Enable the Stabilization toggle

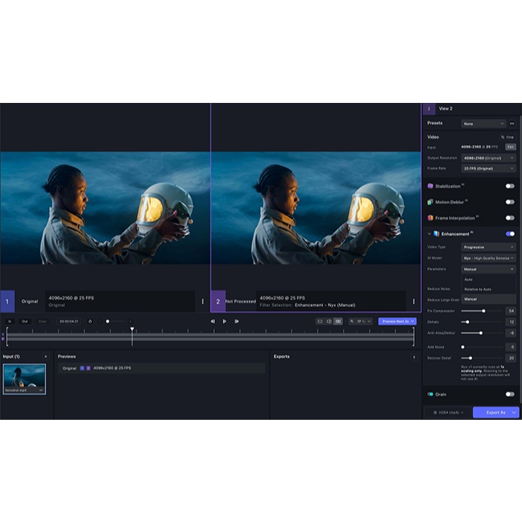pyautogui.click(x=510, y=186)
